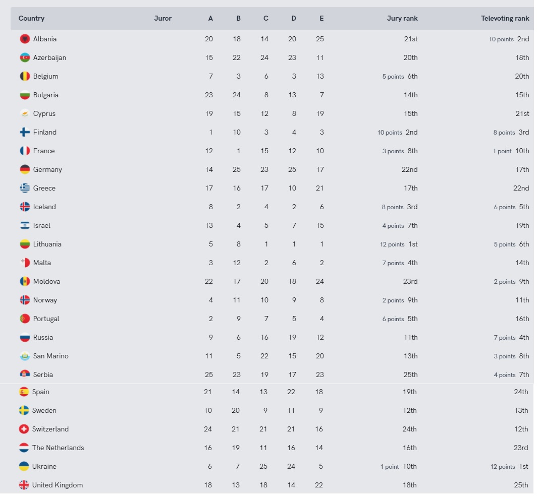Viewport: 539px width, 499px height.
Task: Click the Ukraine flag icon
Action: tap(24, 466)
